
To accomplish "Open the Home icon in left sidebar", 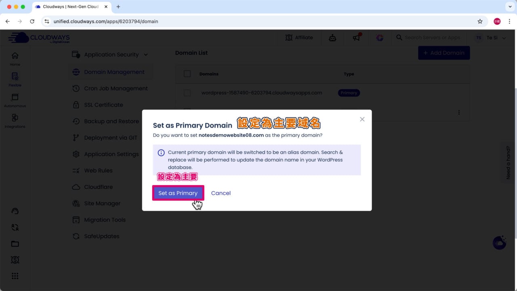I will [15, 58].
